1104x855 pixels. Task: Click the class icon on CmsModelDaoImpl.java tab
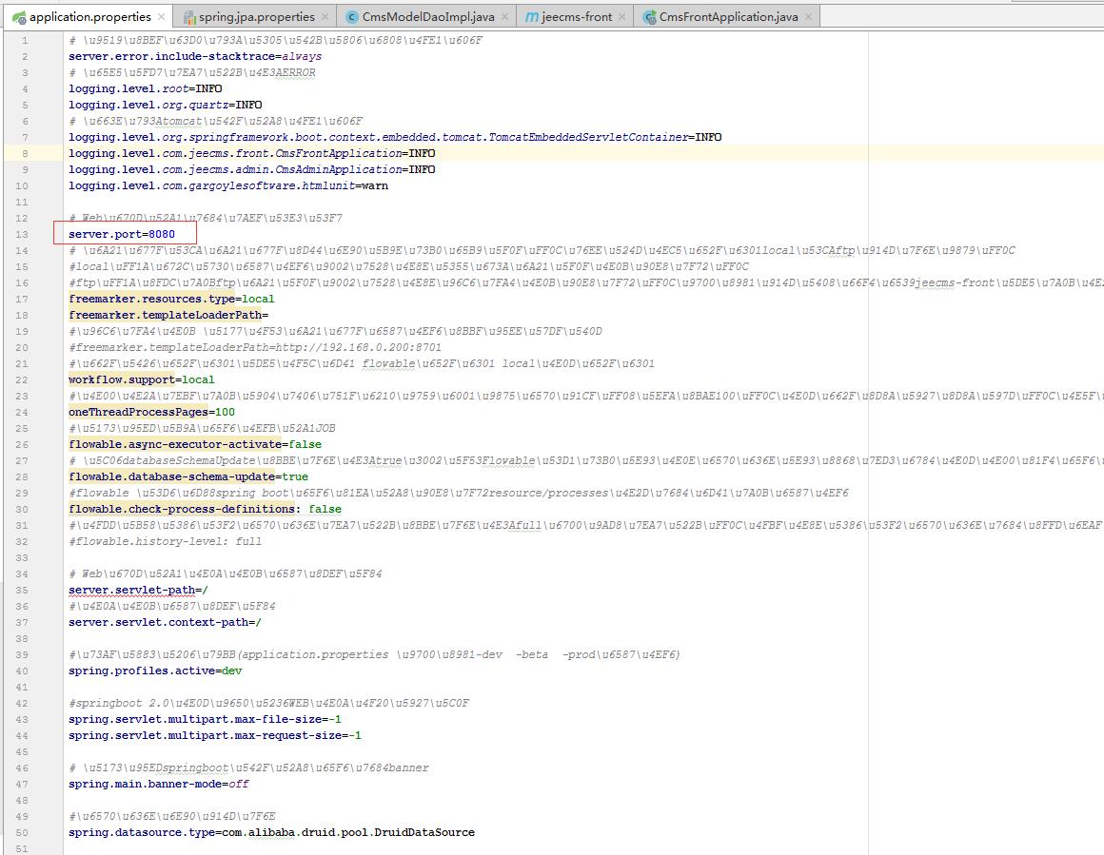click(352, 17)
